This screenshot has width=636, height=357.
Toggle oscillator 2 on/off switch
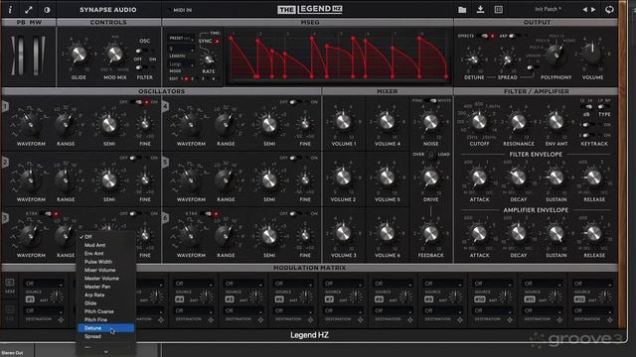tap(136, 158)
